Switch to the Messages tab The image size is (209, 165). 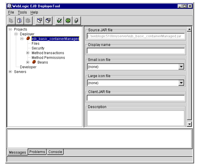[18, 152]
